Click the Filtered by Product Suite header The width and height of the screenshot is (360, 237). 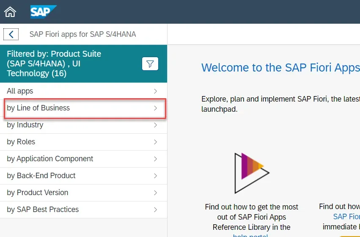click(x=54, y=63)
